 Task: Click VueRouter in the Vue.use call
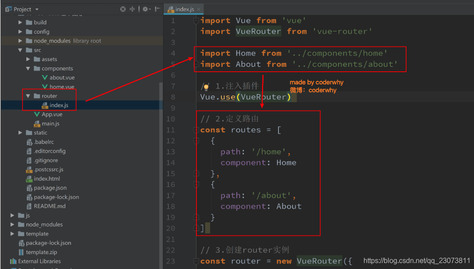[263, 97]
